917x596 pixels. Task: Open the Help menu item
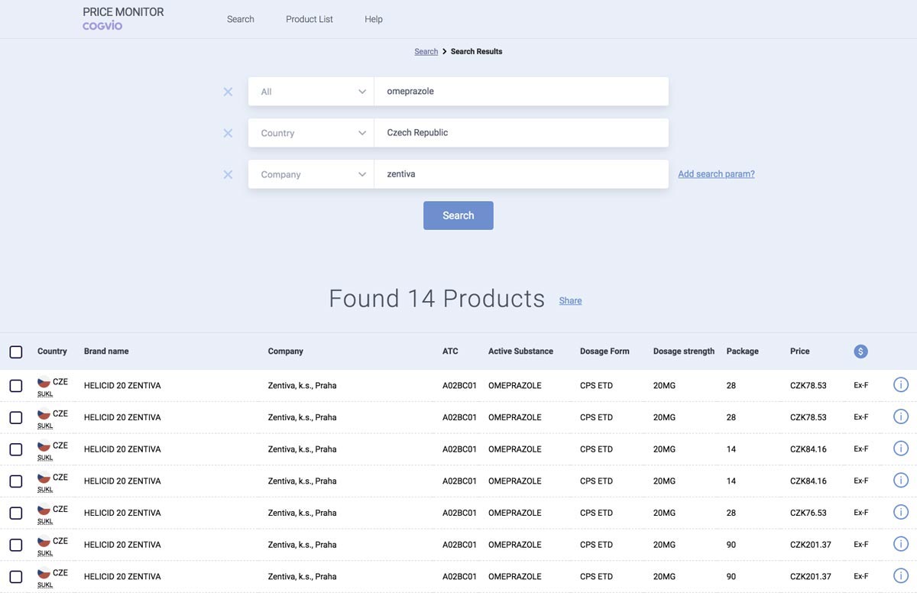[374, 19]
